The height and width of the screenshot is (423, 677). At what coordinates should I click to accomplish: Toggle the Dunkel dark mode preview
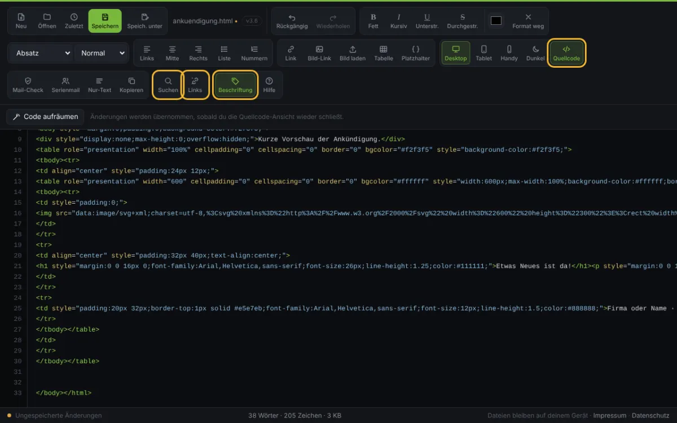point(535,53)
